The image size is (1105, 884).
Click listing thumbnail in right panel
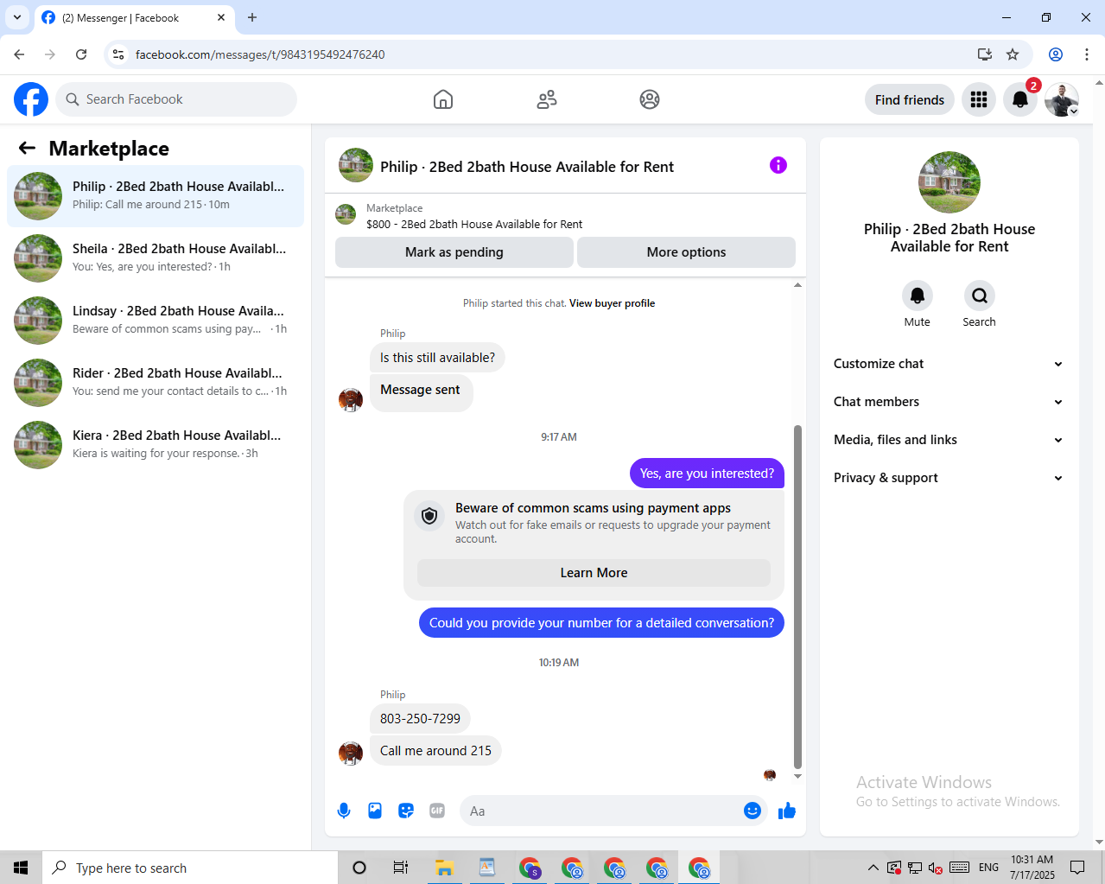(949, 182)
